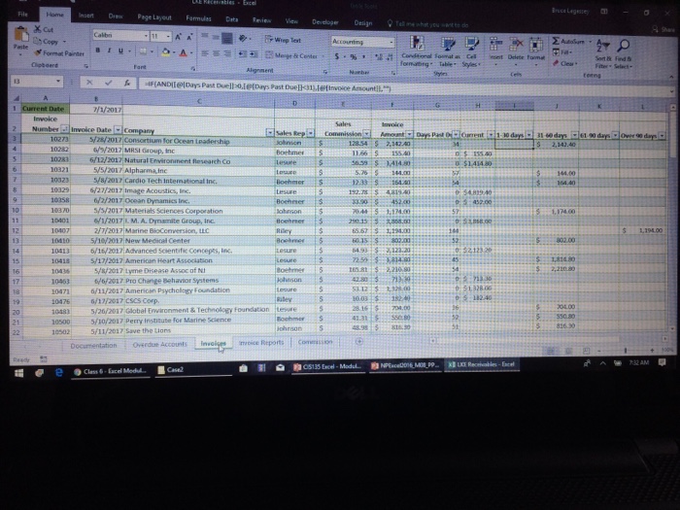
Task: Switch to the Formulas tab
Action: point(198,18)
